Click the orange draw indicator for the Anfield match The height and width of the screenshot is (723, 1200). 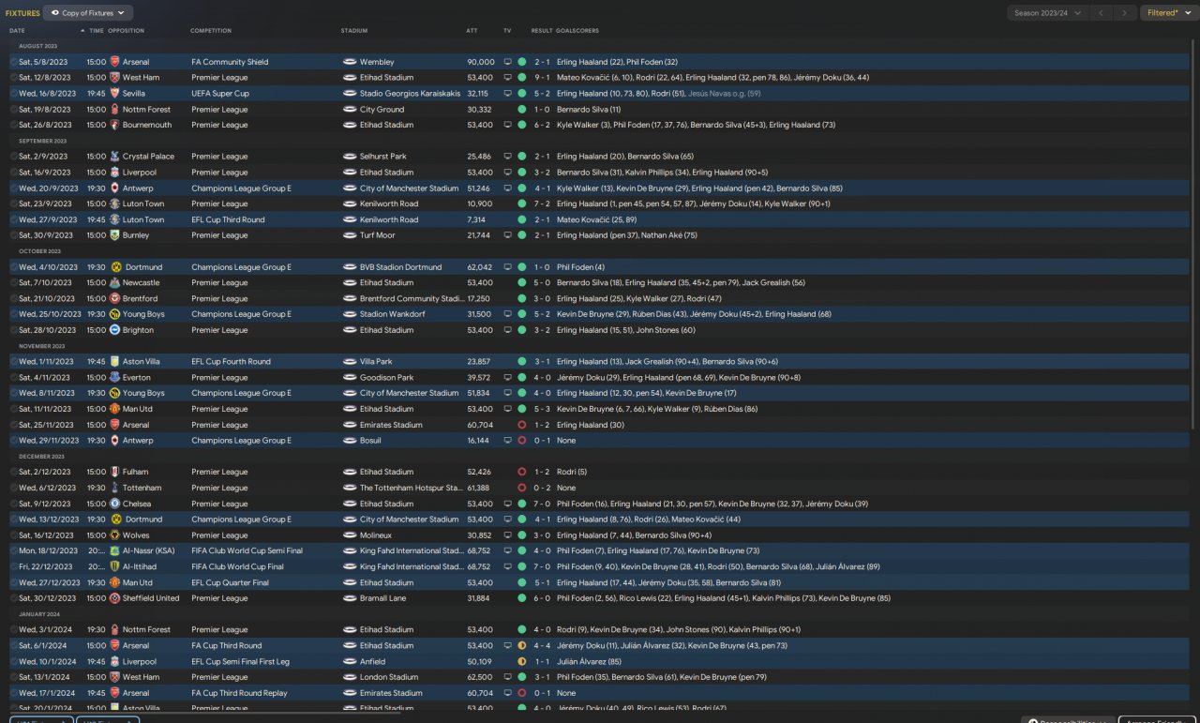[x=521, y=661]
